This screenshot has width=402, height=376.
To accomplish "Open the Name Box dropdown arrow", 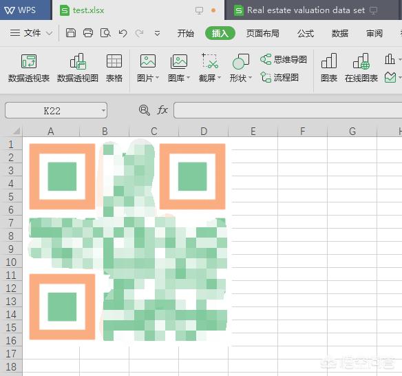I will [x=103, y=111].
